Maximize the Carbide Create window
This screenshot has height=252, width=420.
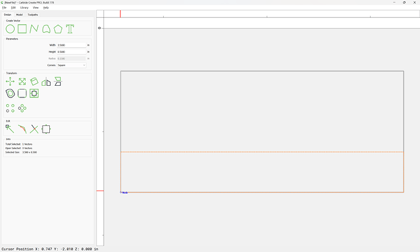pos(404,2)
